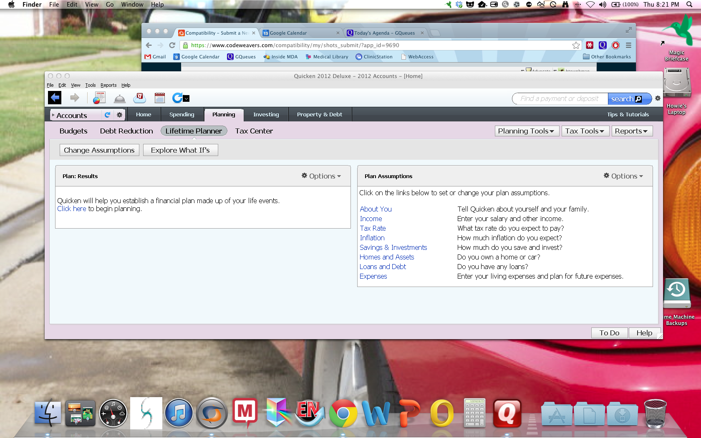Screen dimensions: 701x438
Task: Click refresh icon in the Accounts bar
Action: tap(107, 115)
